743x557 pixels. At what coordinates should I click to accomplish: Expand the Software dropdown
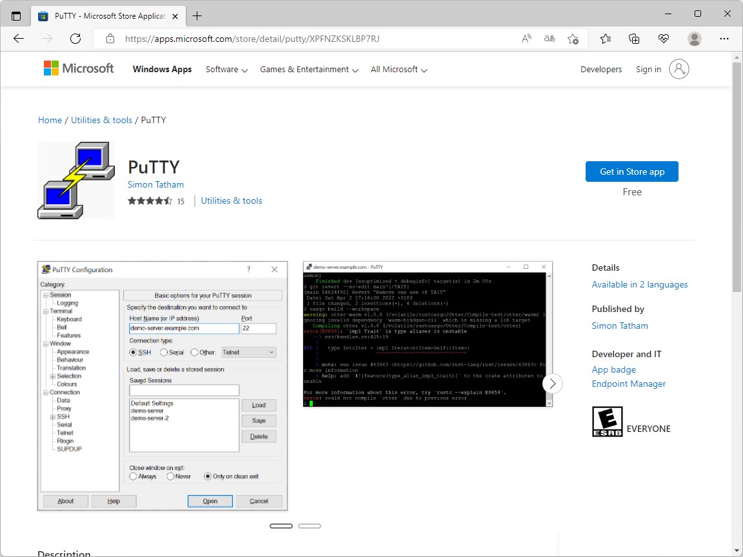pos(226,69)
